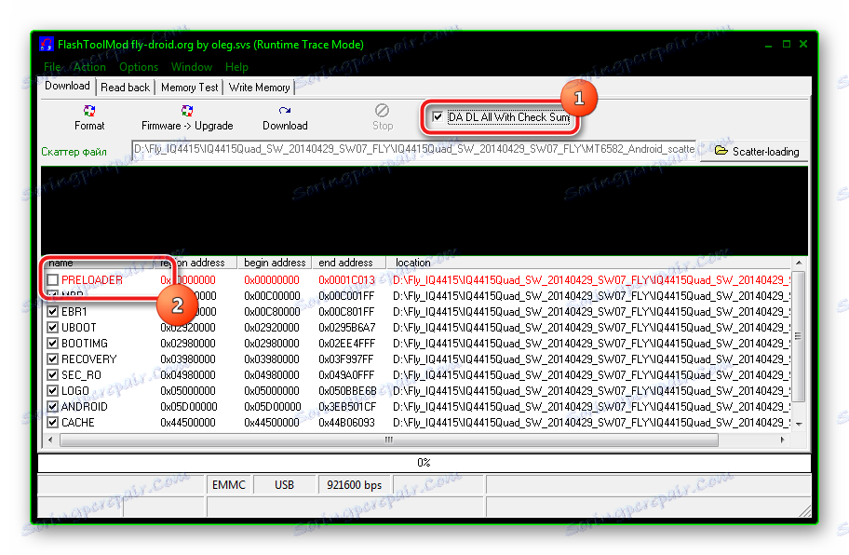Screen dimensions: 849x555
Task: Open the Options menu
Action: pos(138,66)
